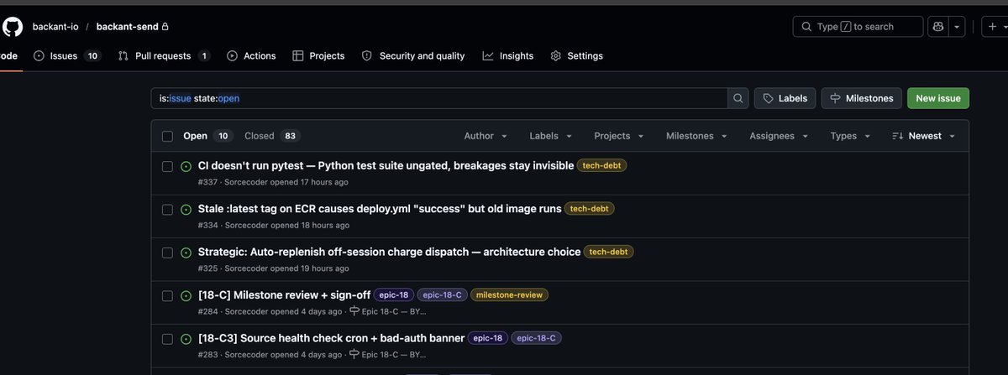Open the Author filter dropdown
The image size is (1008, 375).
[486, 136]
